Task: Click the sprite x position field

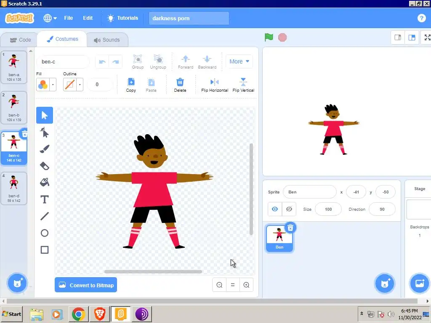Action: click(x=356, y=192)
